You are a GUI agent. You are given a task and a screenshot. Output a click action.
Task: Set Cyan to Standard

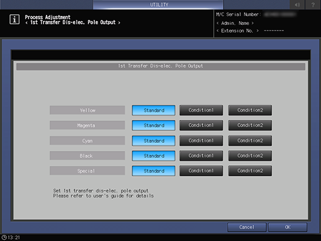(153, 140)
